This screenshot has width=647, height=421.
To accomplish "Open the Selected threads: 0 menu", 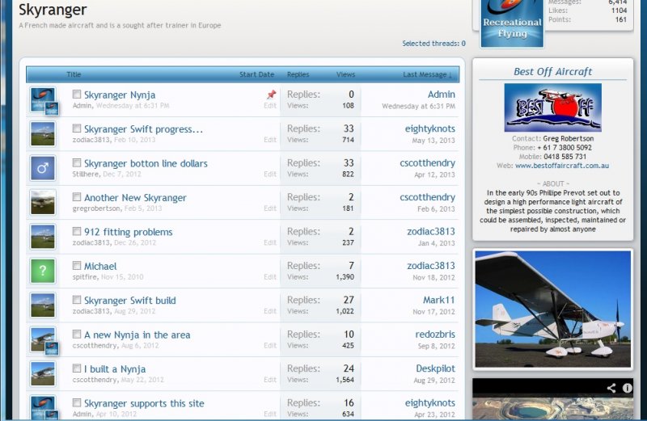I will point(433,44).
